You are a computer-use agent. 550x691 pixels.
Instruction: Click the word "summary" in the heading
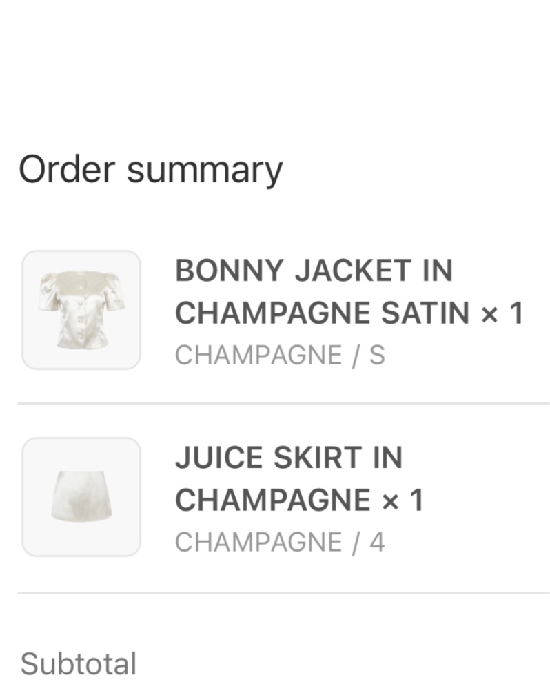[x=205, y=170]
